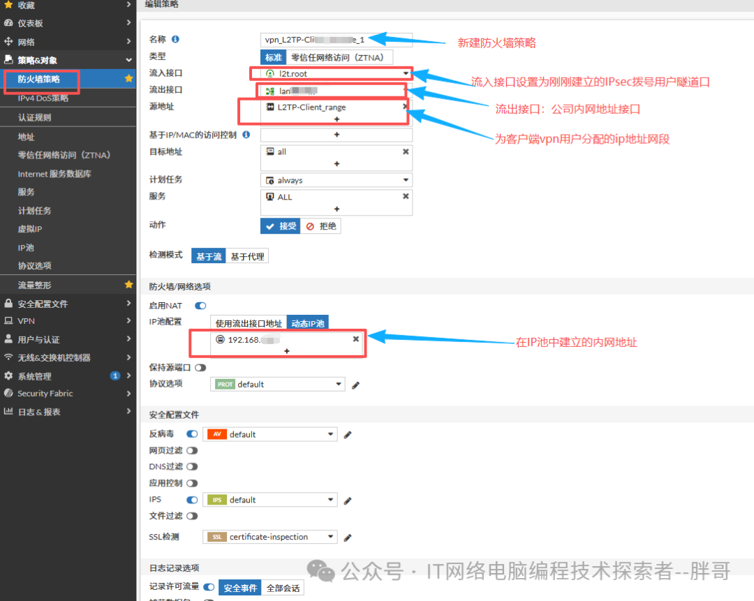The width and height of the screenshot is (754, 601).
Task: Turn on 保持源端口 switch
Action: tap(200, 367)
